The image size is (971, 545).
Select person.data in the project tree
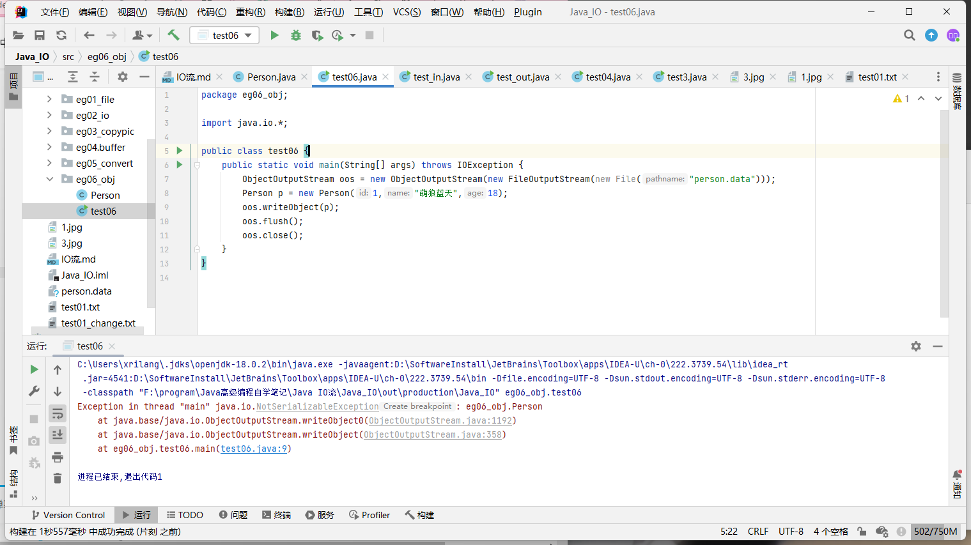coord(86,291)
